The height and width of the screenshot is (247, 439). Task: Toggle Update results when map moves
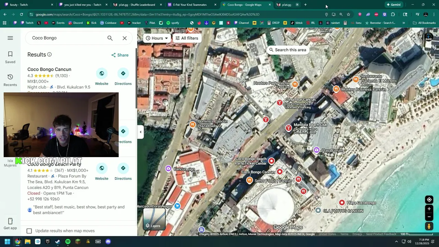29,231
